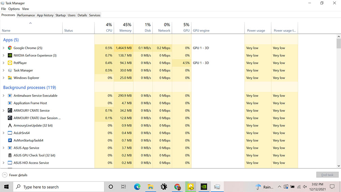
Task: Sort processes by the Memory column
Action: [123, 28]
